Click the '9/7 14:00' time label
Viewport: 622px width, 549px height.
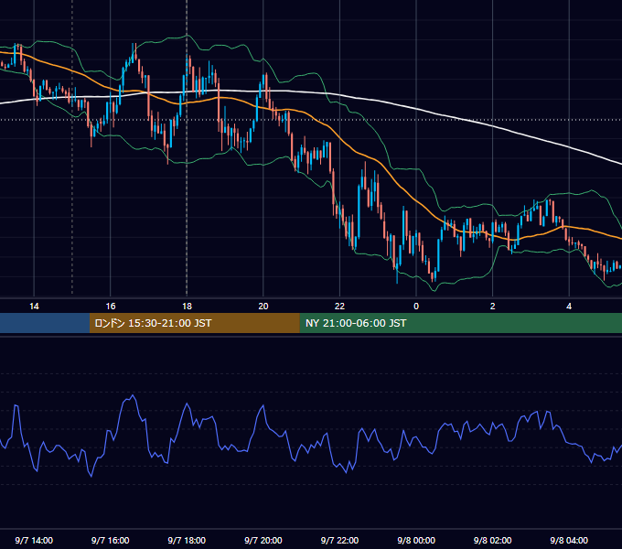34,540
